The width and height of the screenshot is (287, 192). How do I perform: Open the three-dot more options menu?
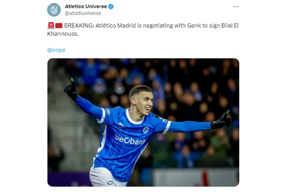[x=236, y=7]
